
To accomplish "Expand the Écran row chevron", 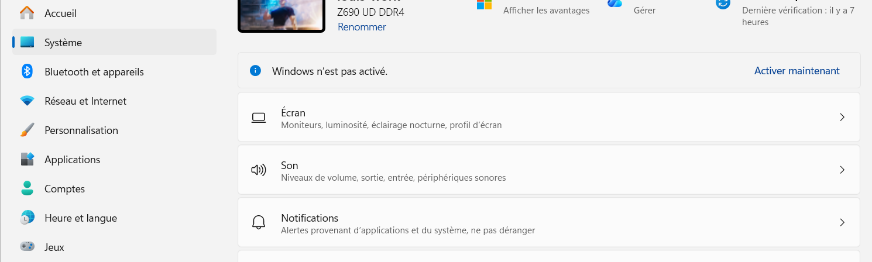I will [842, 117].
